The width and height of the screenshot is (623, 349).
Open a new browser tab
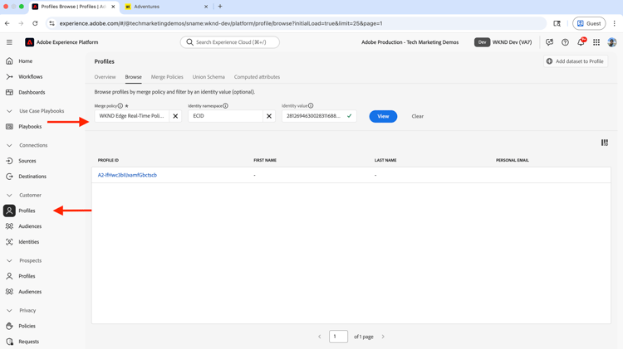click(220, 7)
